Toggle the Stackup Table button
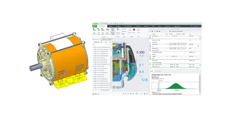The width and height of the screenshot is (232, 116). coord(113,30)
